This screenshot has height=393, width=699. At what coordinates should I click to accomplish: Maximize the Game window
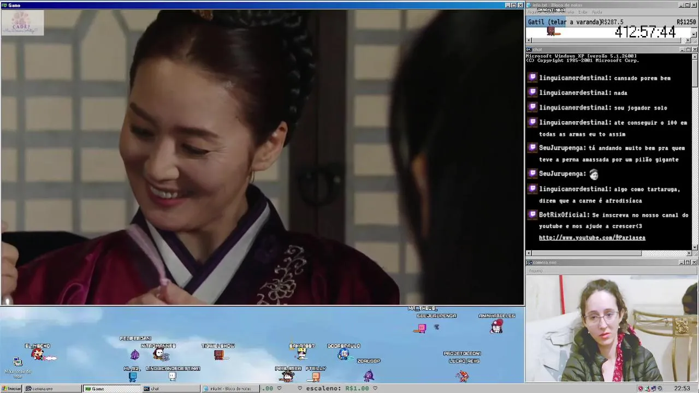[514, 5]
